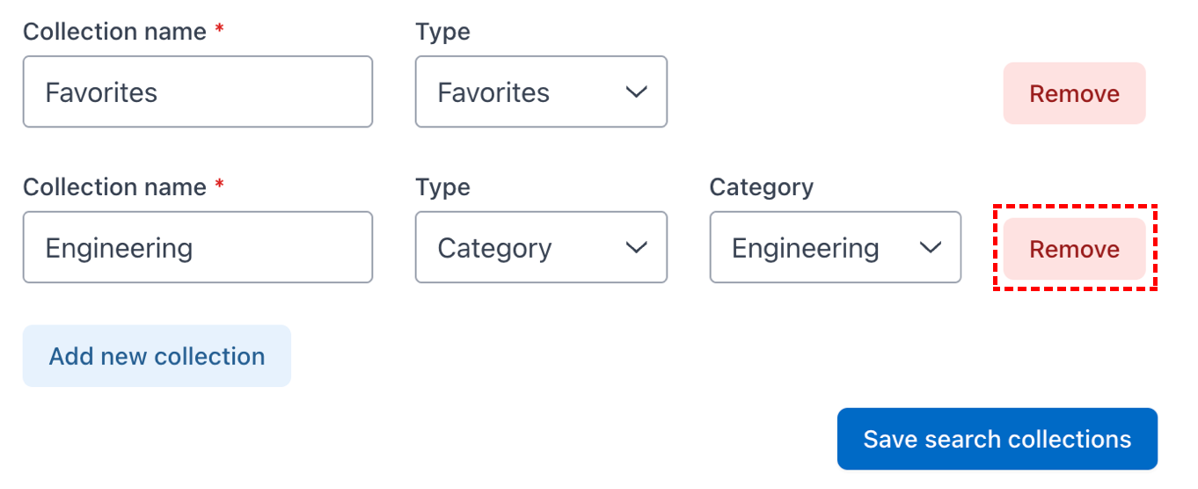This screenshot has height=489, width=1198.
Task: Click the Type label in the Engineering row
Action: point(442,188)
